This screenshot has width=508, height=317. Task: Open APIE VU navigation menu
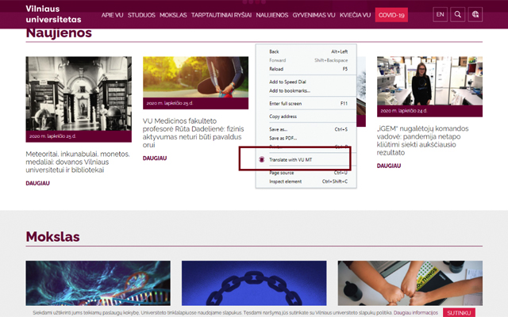click(x=112, y=15)
